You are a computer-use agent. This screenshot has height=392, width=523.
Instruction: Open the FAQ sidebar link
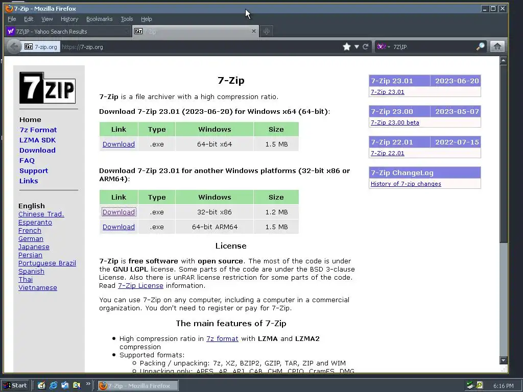click(27, 161)
